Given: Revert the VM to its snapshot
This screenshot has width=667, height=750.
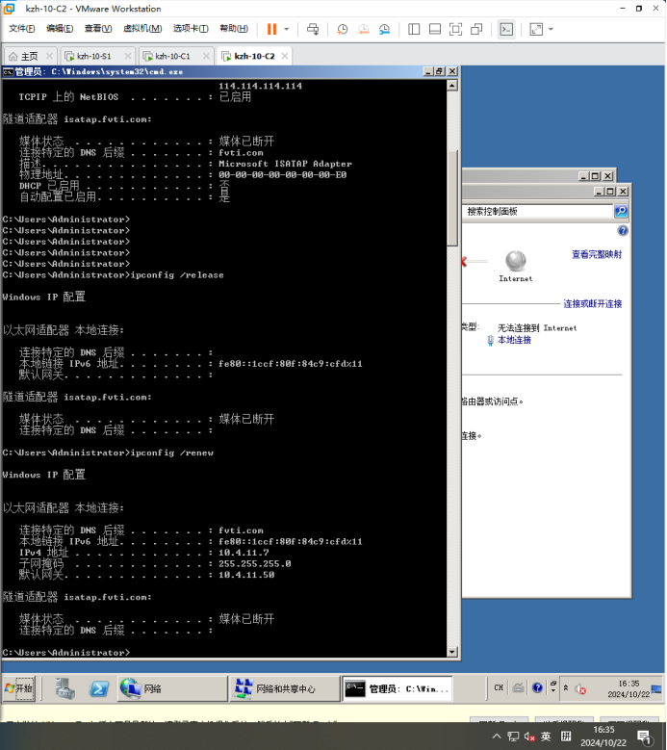Looking at the screenshot, I should pyautogui.click(x=364, y=29).
